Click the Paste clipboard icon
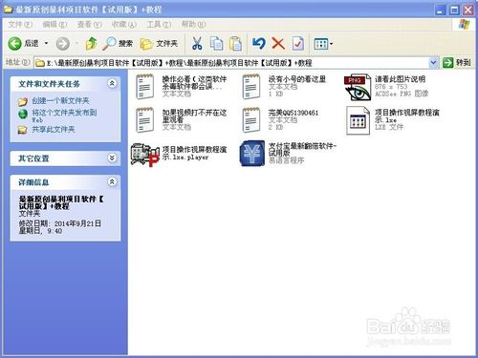Viewport: 478px width, 358px height. [x=235, y=44]
